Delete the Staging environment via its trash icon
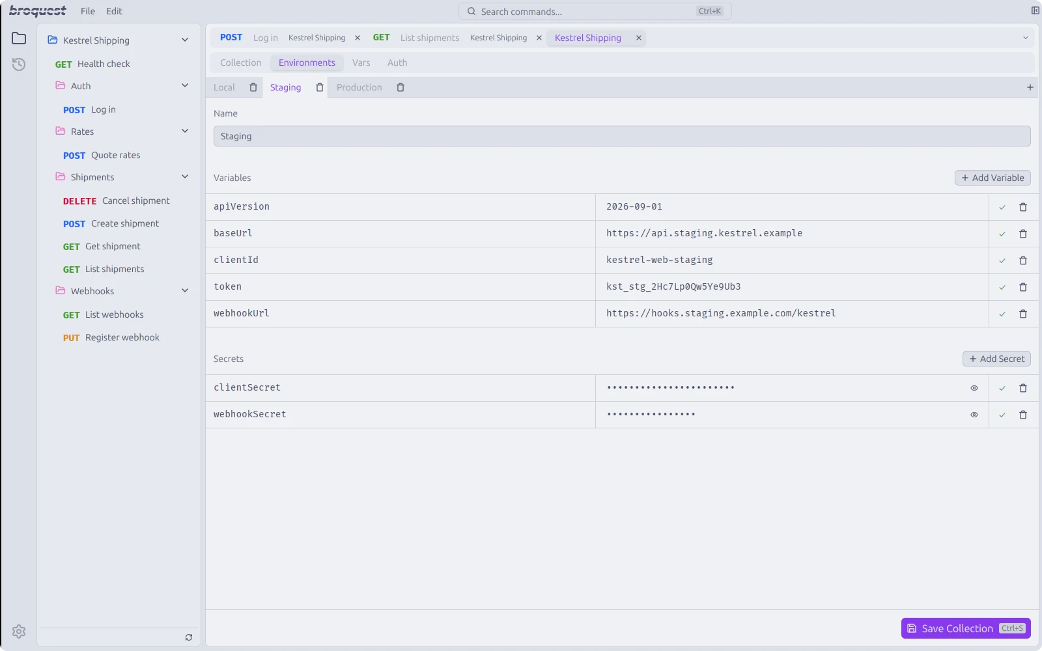 tap(319, 87)
